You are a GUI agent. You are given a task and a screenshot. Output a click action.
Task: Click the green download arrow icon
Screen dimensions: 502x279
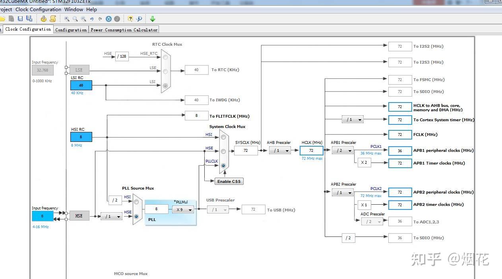coord(152,19)
